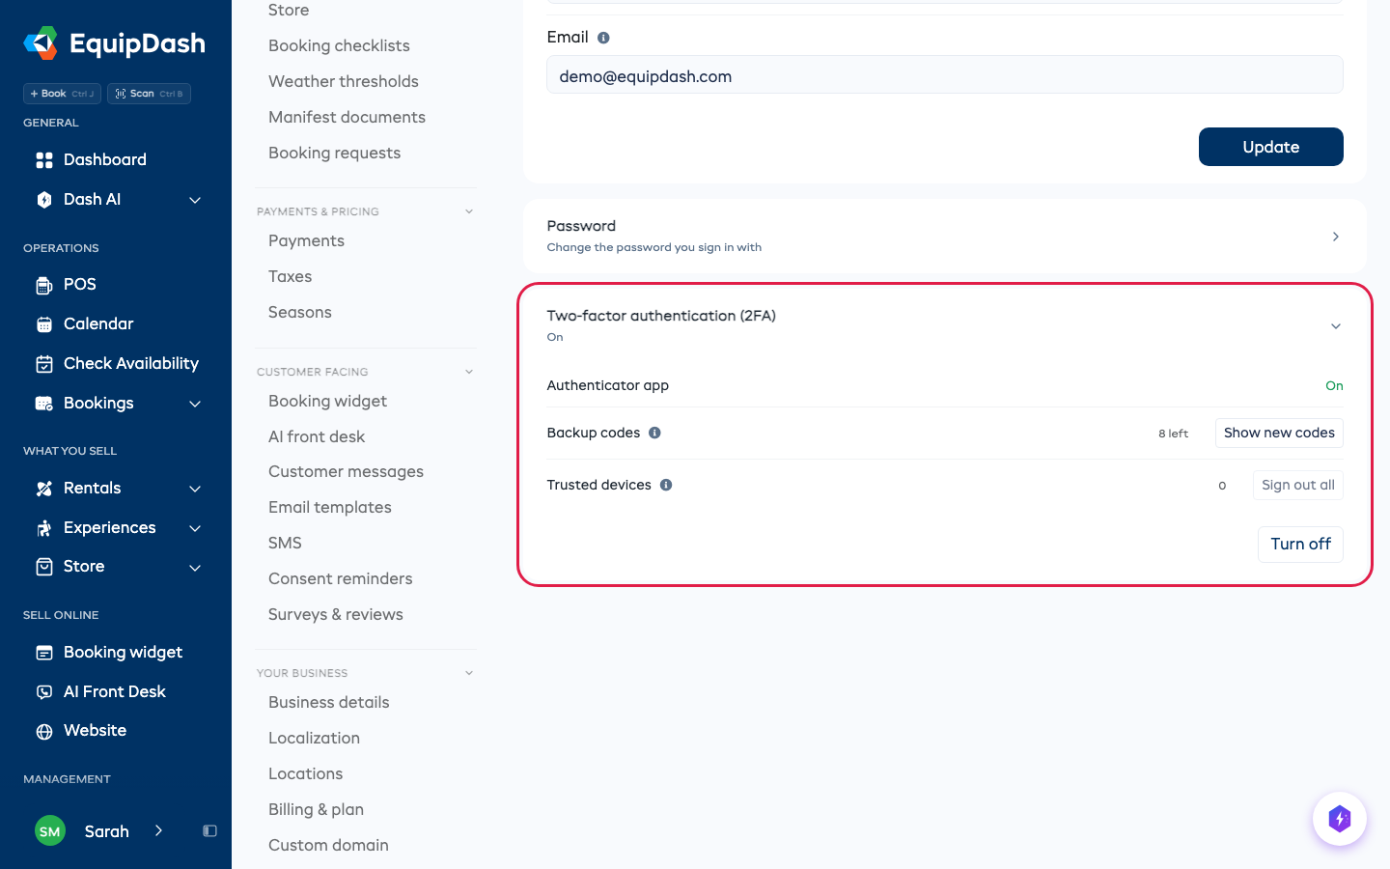Image resolution: width=1390 pixels, height=869 pixels.
Task: Click the Check Availability icon
Action: pos(44,364)
